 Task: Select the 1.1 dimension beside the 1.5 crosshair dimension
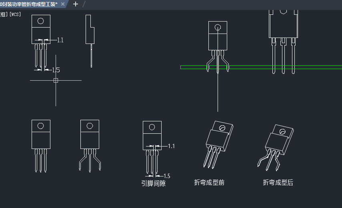(60, 40)
